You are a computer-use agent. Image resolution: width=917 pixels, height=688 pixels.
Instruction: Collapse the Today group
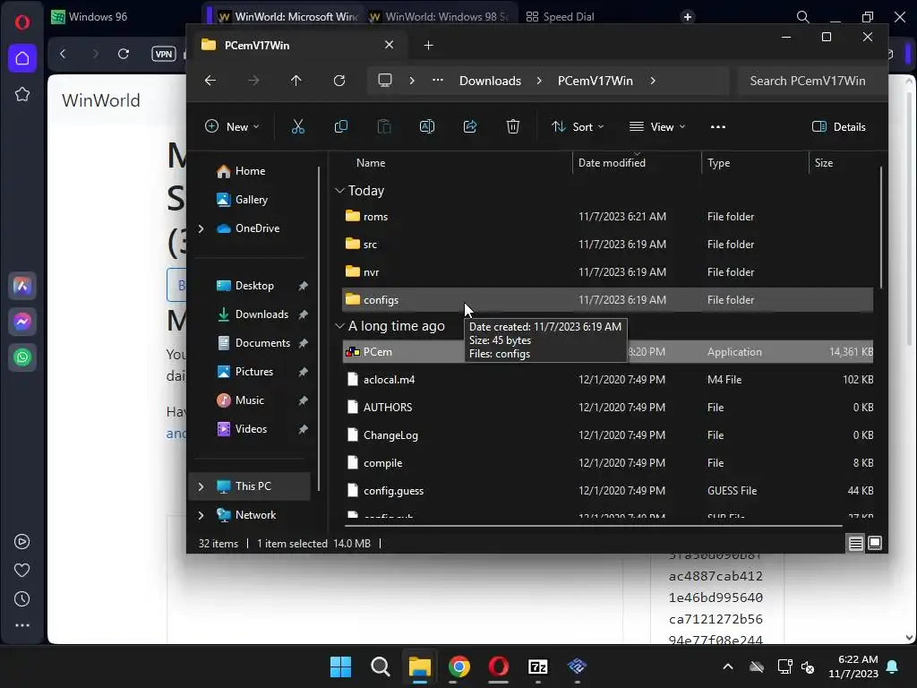point(339,191)
